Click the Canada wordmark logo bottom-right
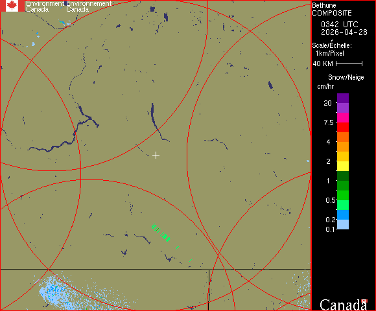This screenshot has width=376, height=311. pyautogui.click(x=344, y=305)
